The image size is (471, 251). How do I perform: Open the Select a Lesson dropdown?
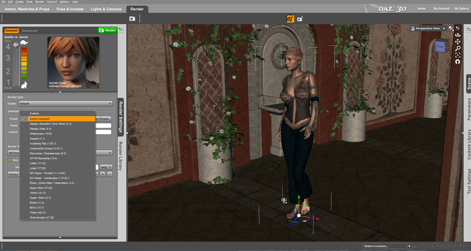tap(387, 246)
